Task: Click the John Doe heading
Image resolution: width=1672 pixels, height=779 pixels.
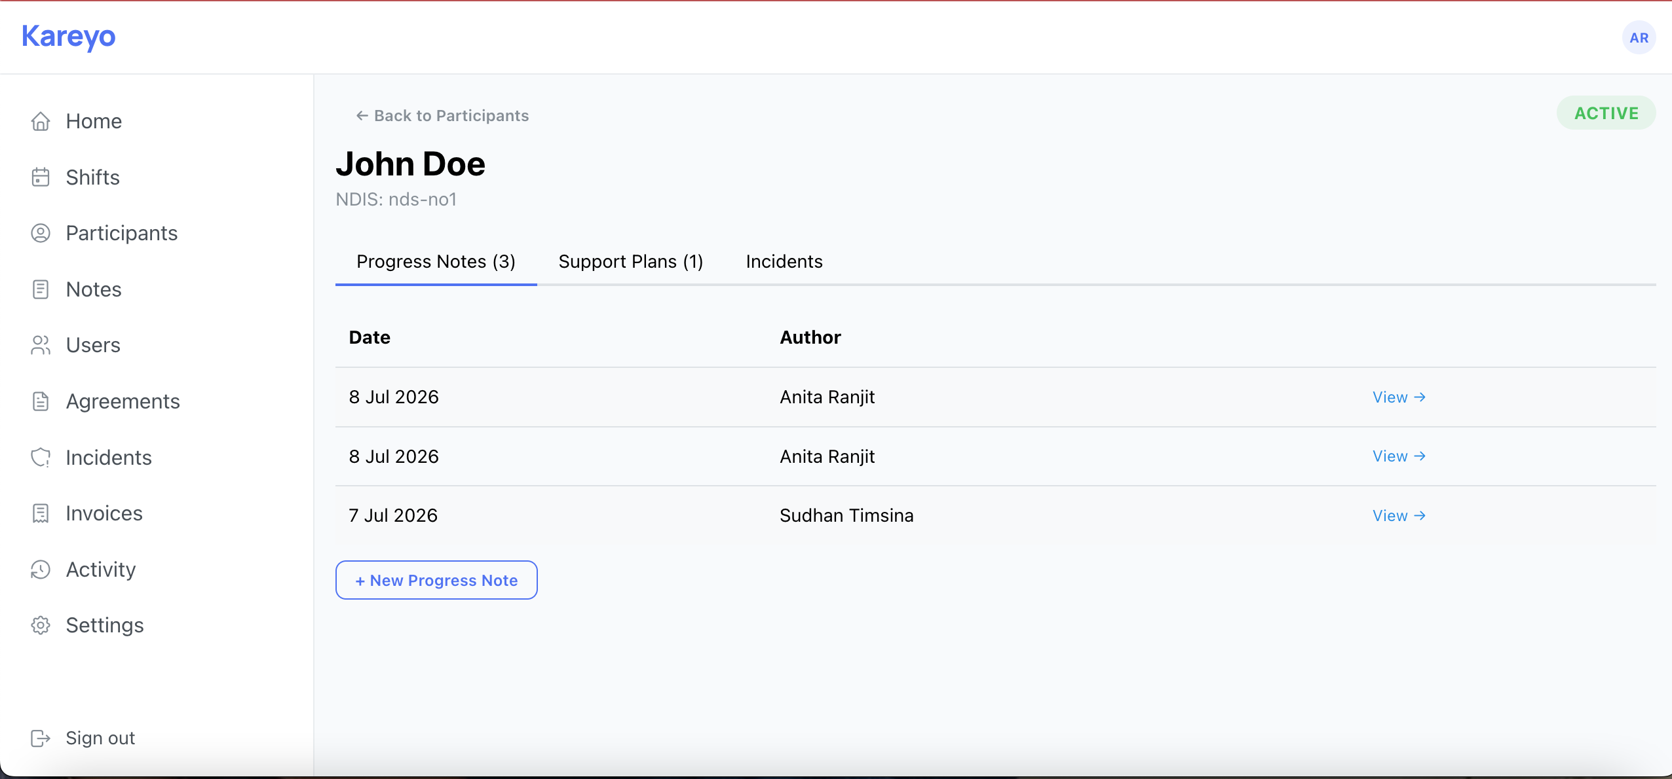Action: 411,164
